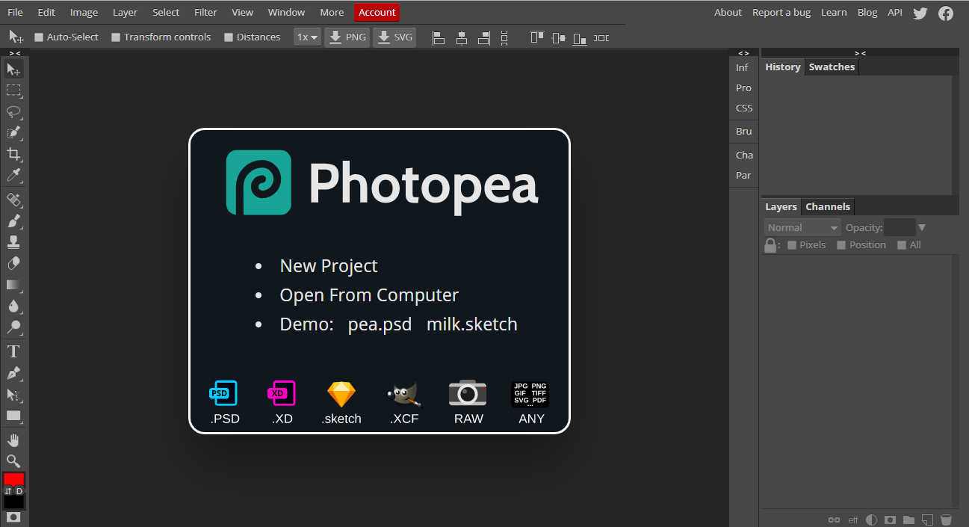Open the Twitter page icon

920,13
